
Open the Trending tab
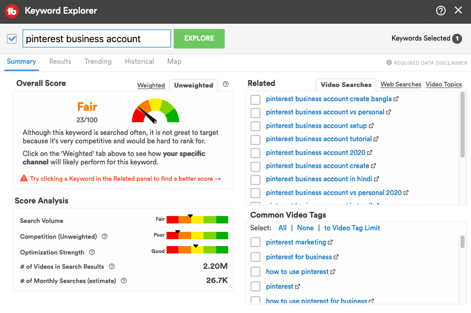coord(98,61)
